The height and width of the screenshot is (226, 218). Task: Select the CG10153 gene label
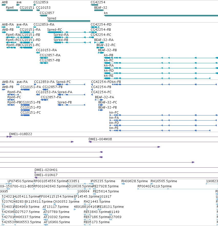tap(43, 8)
